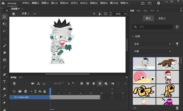Open the Text (文本) menu
This screenshot has height=111, width=183.
(74, 3)
